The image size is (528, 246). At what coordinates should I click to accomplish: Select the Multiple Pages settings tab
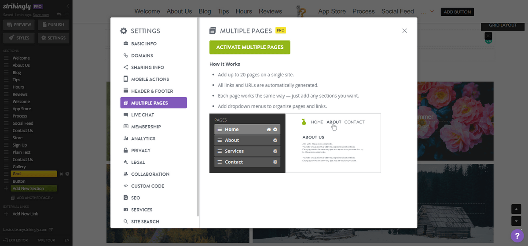154,103
